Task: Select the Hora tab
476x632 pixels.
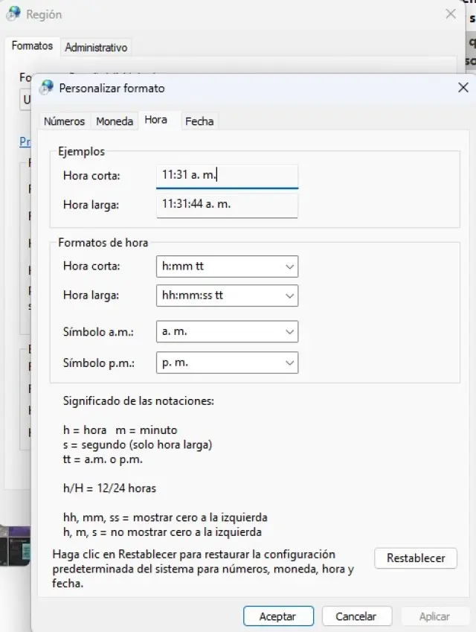Action: click(156, 121)
